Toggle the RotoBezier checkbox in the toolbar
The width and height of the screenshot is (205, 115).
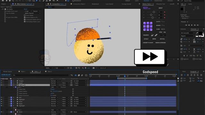pyautogui.click(x=73, y=1)
